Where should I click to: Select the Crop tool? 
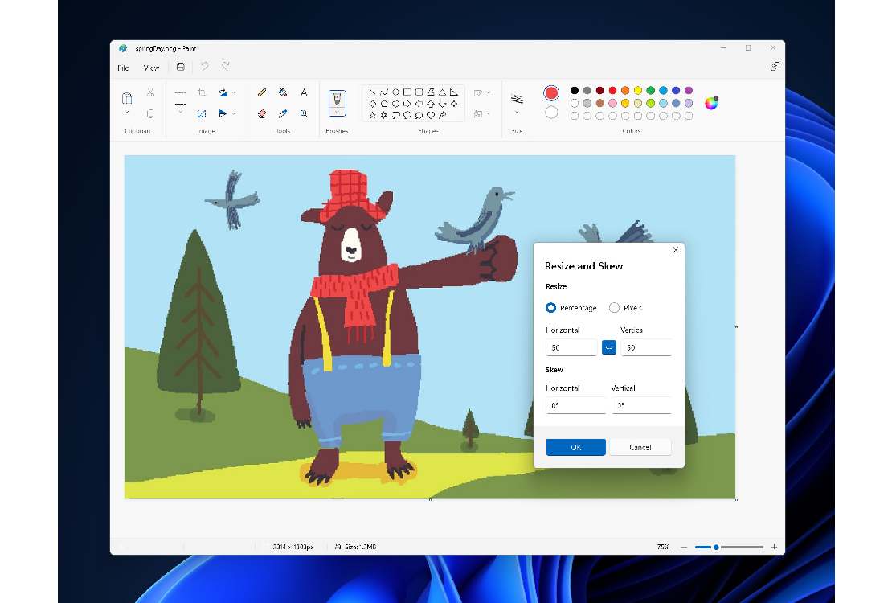[202, 91]
